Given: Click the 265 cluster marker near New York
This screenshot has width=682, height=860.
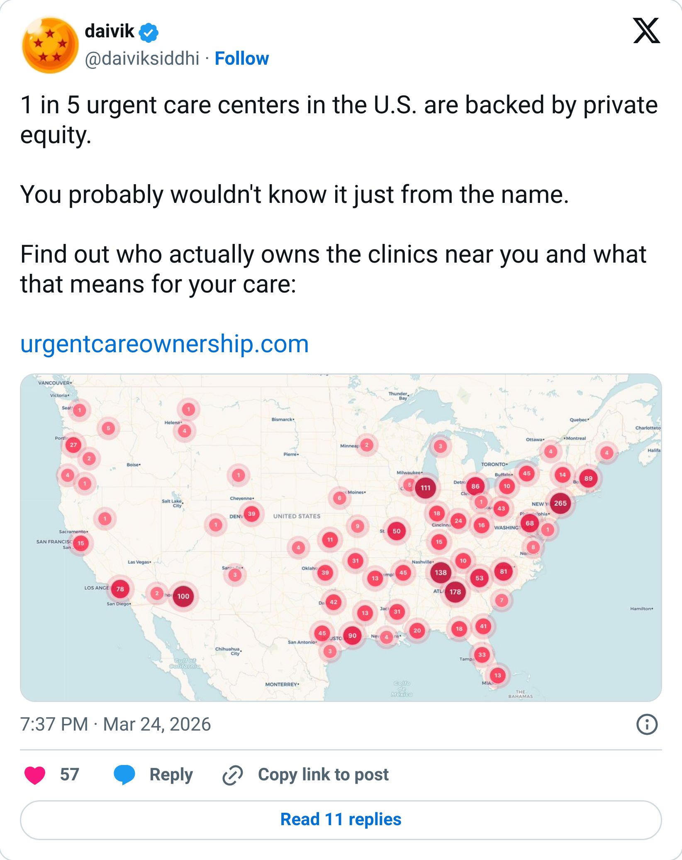Looking at the screenshot, I should point(560,503).
